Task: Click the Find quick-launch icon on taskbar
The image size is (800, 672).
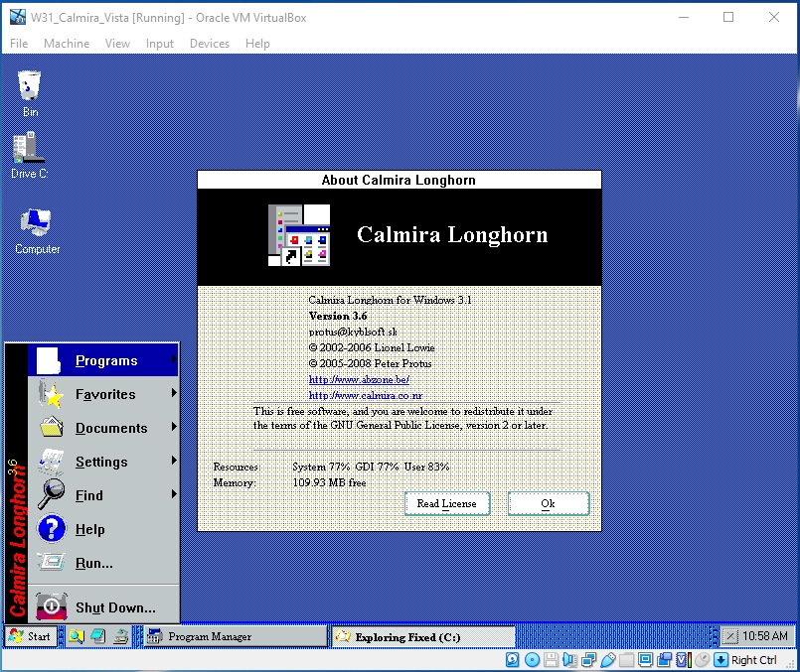Action: pos(77,636)
